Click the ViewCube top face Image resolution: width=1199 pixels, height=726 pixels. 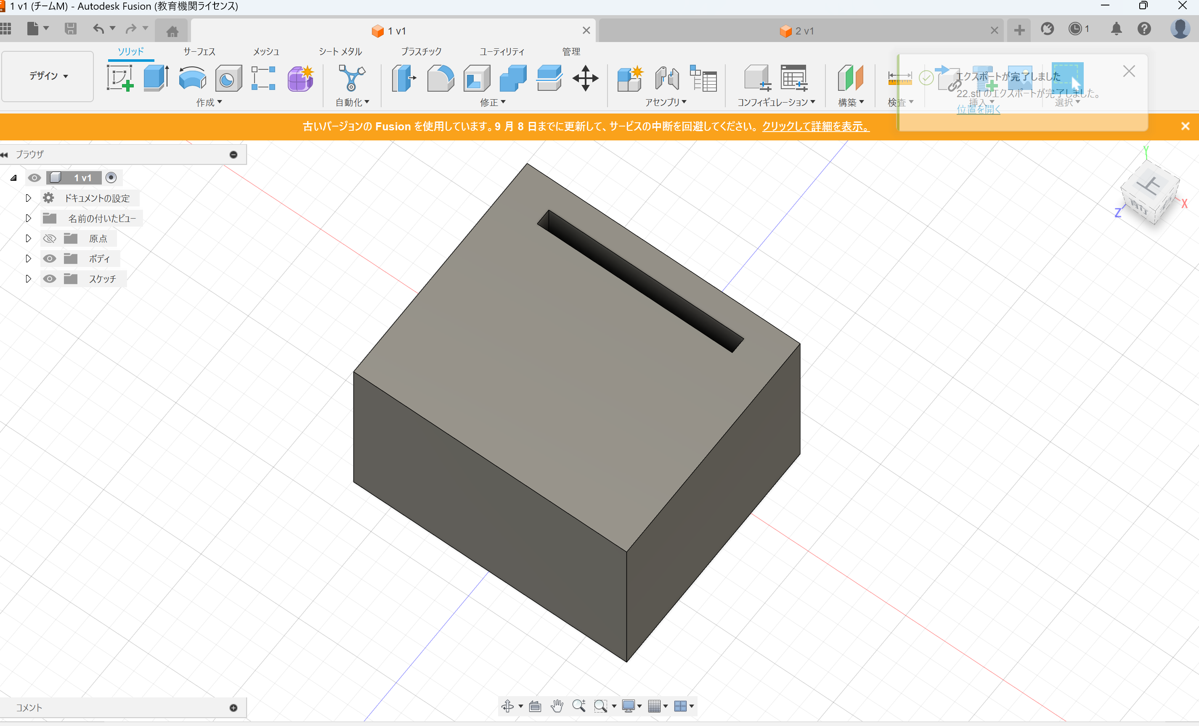[x=1150, y=185]
